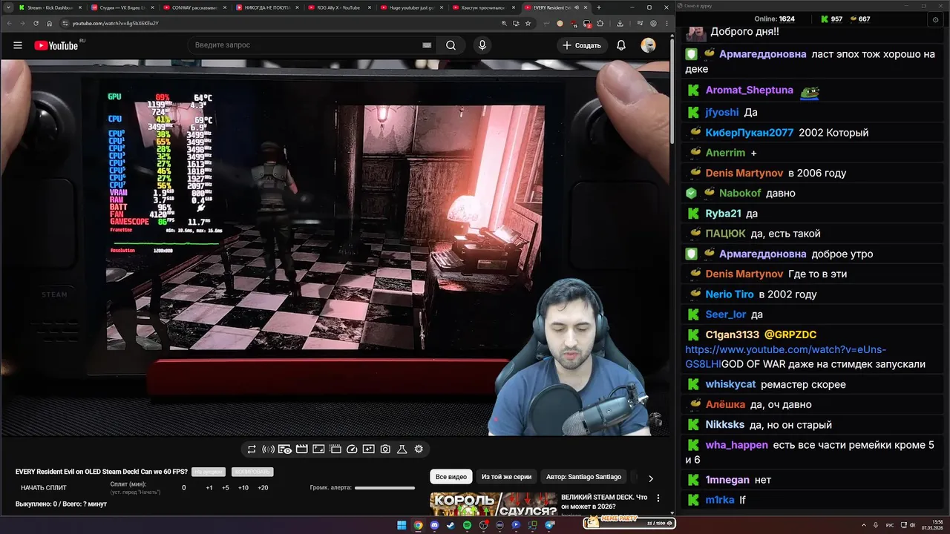
Task: Click the clapperboard icon in player toolbar
Action: coord(301,449)
